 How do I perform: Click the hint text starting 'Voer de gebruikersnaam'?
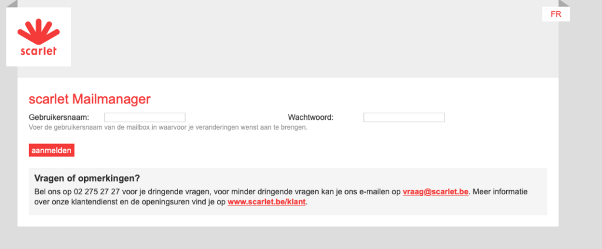click(168, 127)
